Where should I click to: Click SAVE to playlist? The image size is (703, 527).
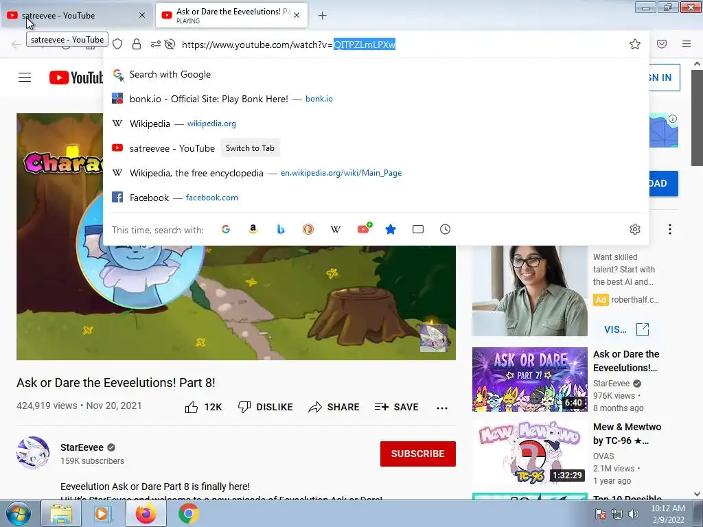point(396,407)
